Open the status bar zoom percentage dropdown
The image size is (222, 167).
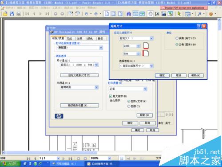pos(109,159)
